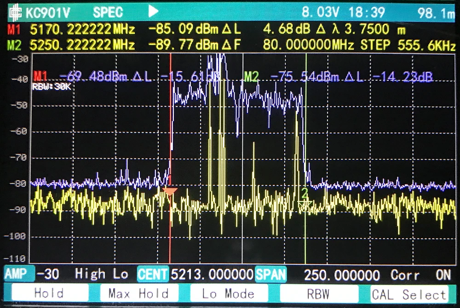Click the CENT frequency field
Viewport: 460px width, 308px height.
pos(153,274)
